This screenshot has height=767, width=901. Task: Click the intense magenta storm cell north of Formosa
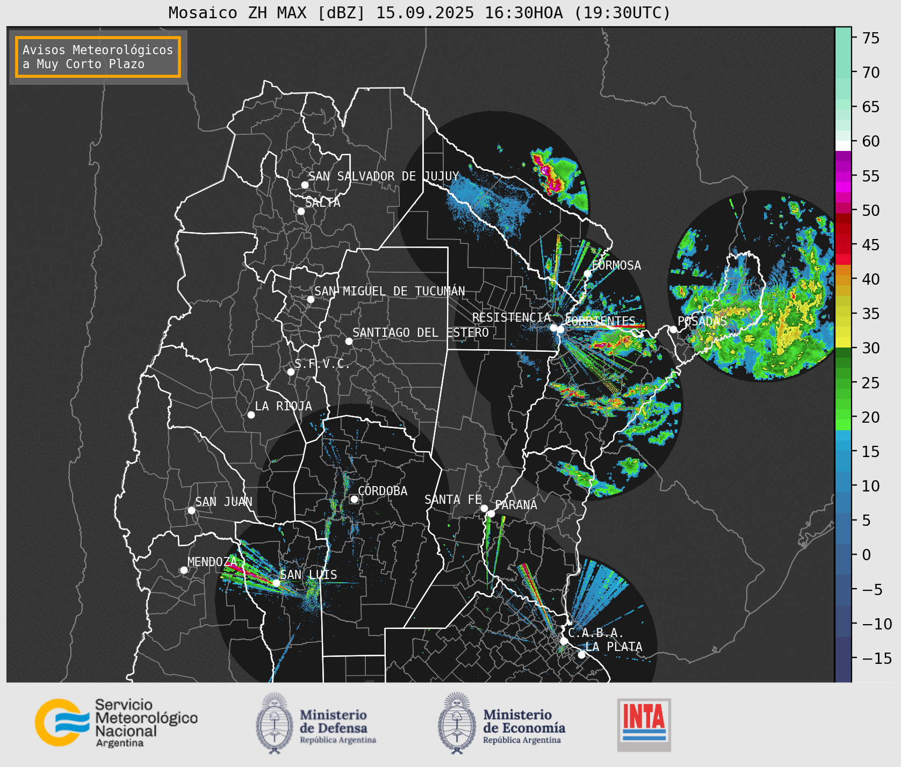click(548, 173)
